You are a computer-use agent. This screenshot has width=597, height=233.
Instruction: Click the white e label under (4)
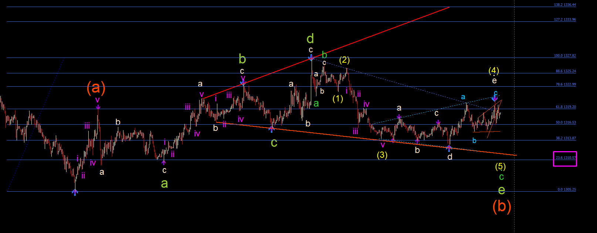(x=494, y=80)
